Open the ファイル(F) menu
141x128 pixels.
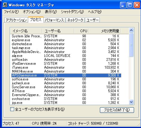[x=11, y=12]
